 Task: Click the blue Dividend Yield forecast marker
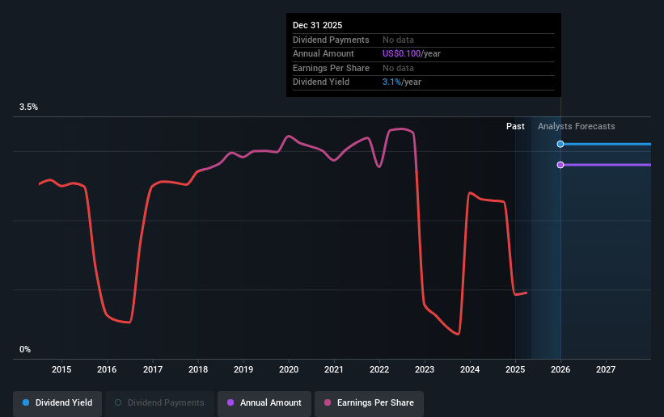[560, 145]
